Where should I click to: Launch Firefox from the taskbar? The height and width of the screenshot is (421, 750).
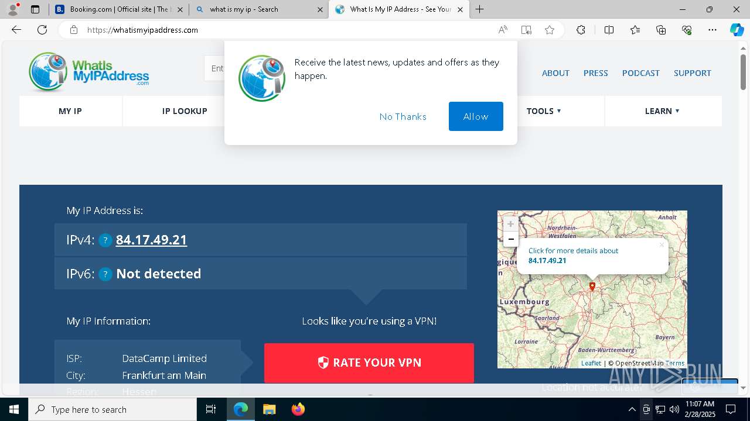click(298, 409)
